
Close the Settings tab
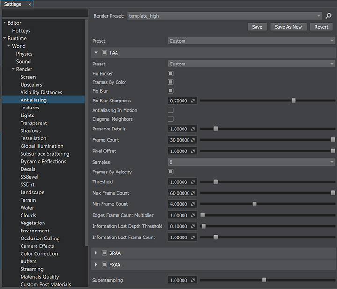point(30,4)
